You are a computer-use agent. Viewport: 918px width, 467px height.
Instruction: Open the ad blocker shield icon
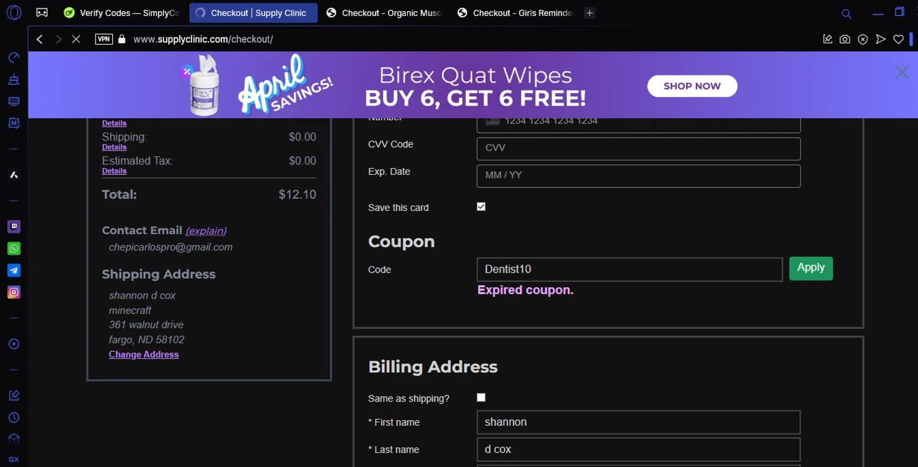pyautogui.click(x=862, y=39)
